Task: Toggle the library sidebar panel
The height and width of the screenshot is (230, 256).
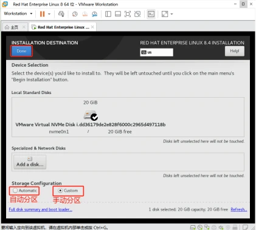Action: 108,14
